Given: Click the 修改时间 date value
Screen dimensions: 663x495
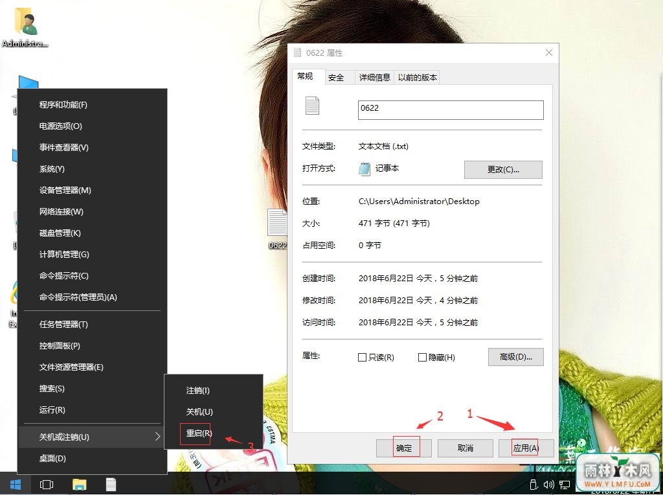Looking at the screenshot, I should coord(418,301).
